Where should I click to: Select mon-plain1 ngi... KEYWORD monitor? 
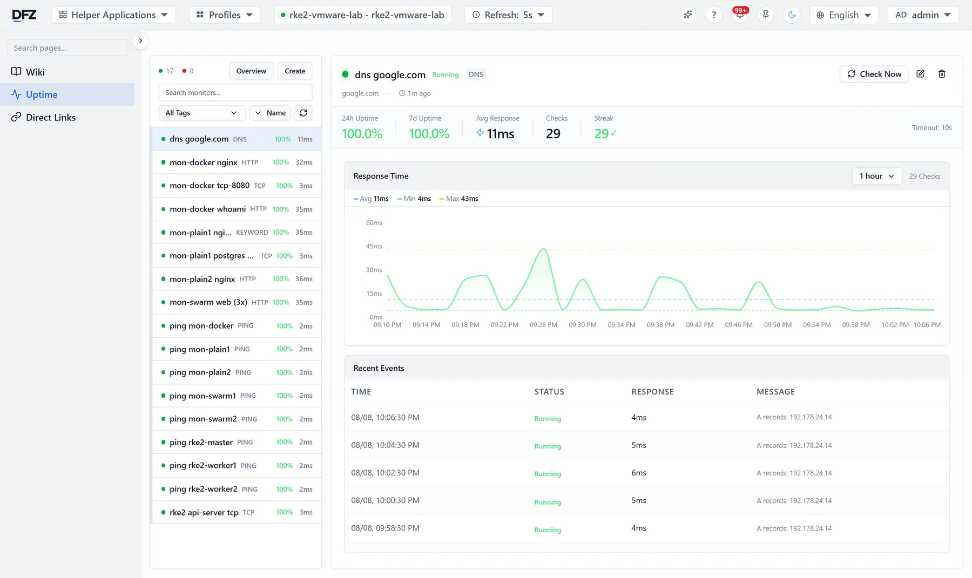click(236, 232)
